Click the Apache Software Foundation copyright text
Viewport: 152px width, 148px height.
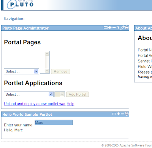pyautogui.click(x=127, y=145)
